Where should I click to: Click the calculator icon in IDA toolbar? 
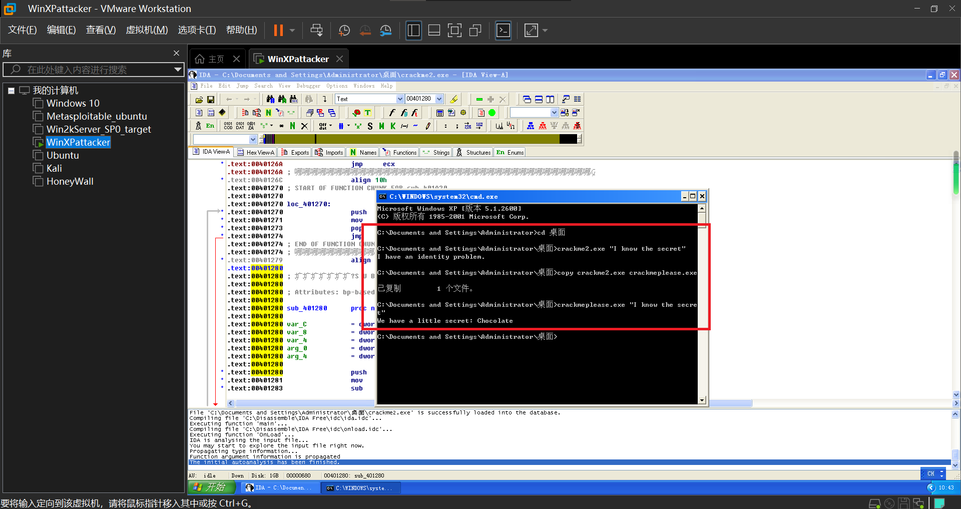coord(439,113)
